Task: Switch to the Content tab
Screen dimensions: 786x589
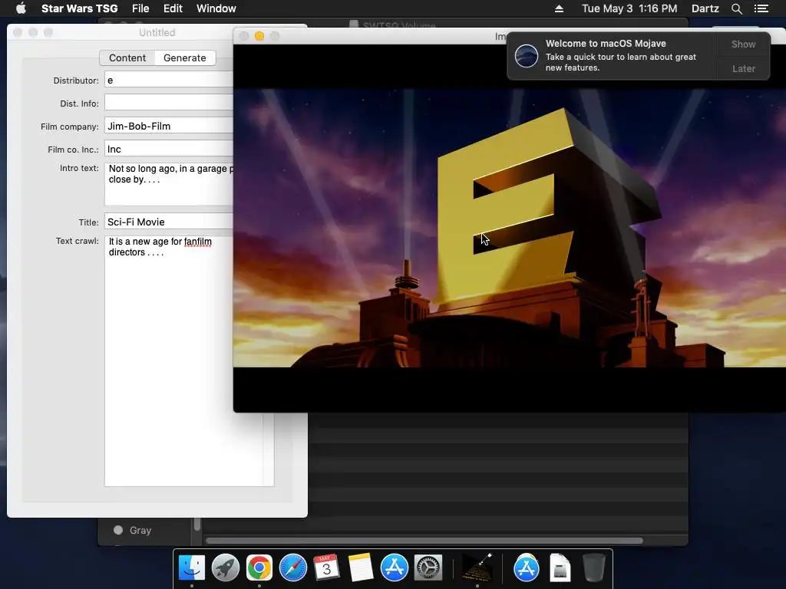Action: click(x=127, y=58)
